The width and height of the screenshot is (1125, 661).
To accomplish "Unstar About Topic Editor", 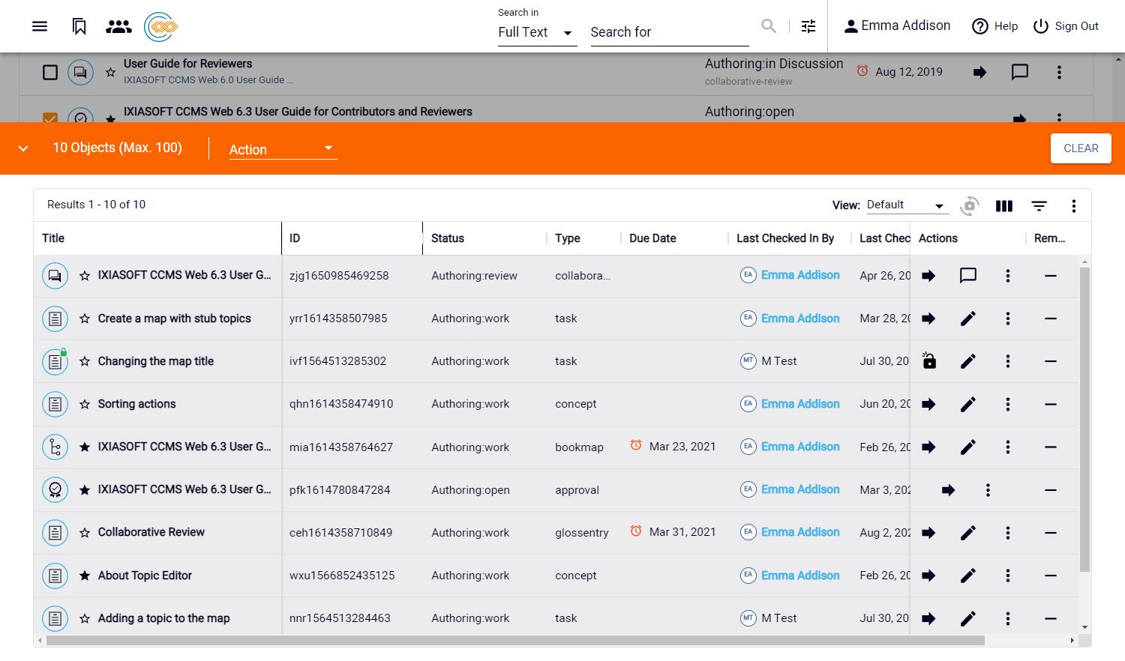I will (x=85, y=576).
